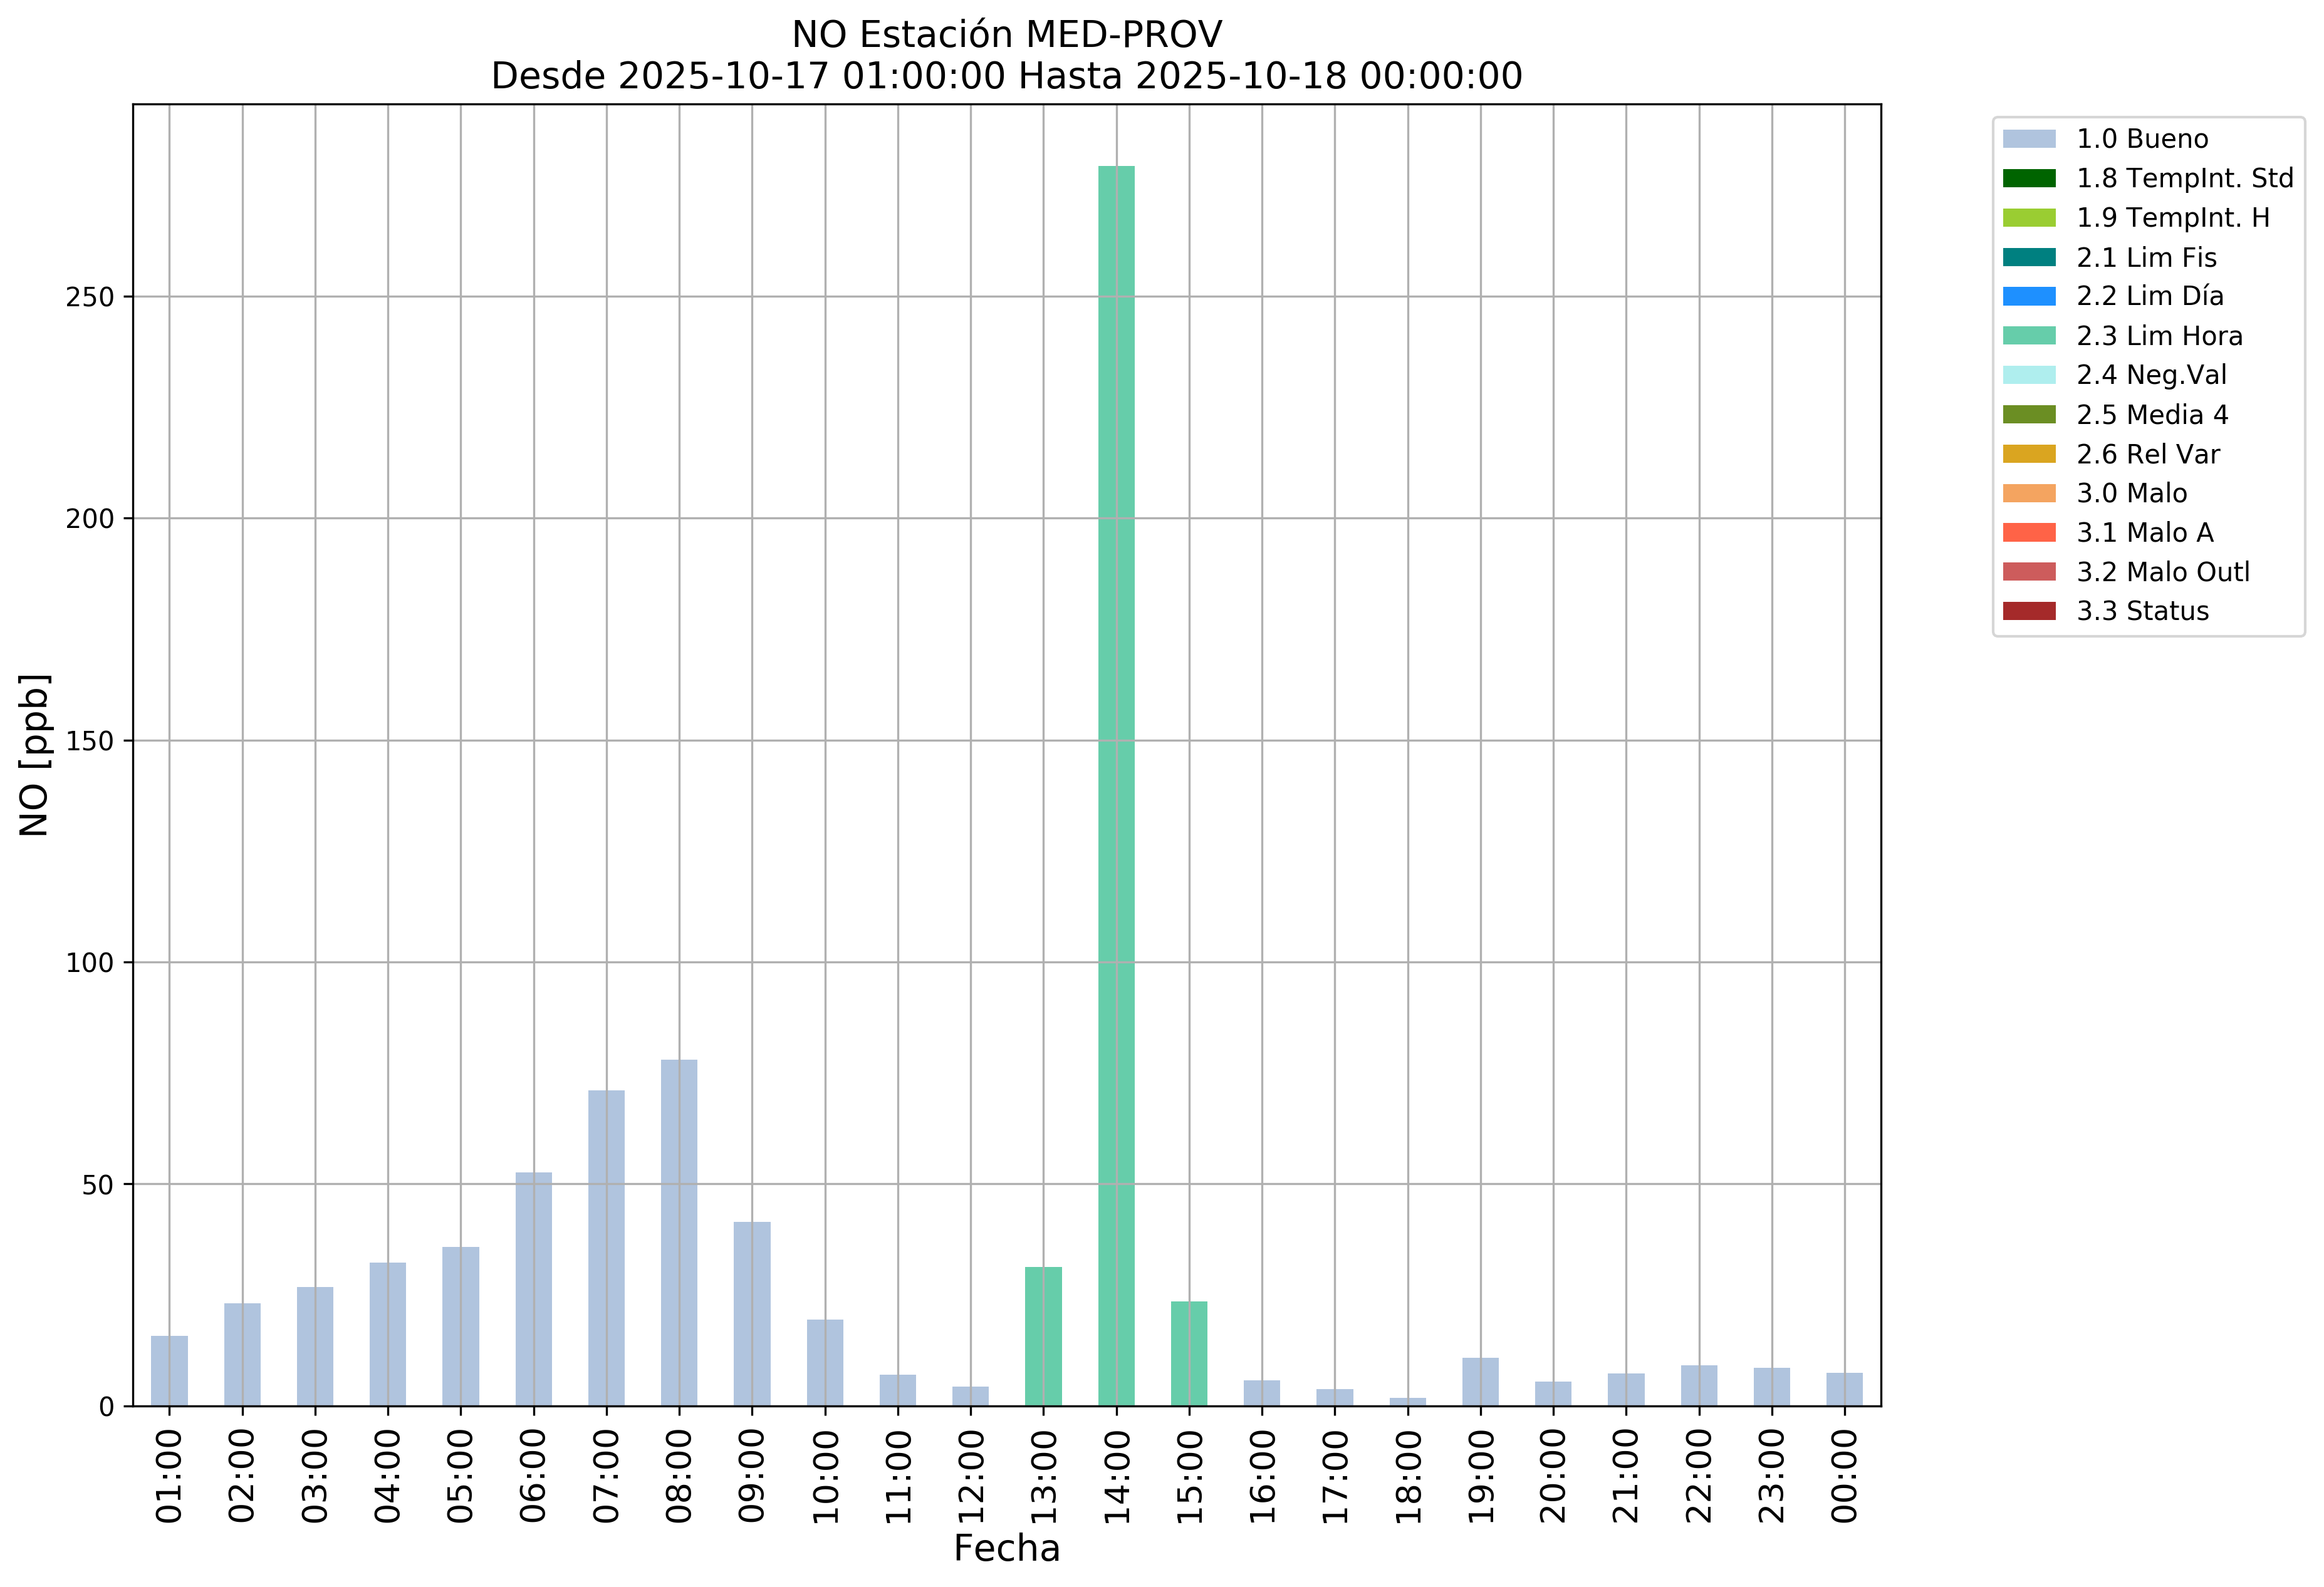Screen dimensions: 2324x1587
Task: Click the 3.3 Status legend swatch
Action: coord(2029,611)
